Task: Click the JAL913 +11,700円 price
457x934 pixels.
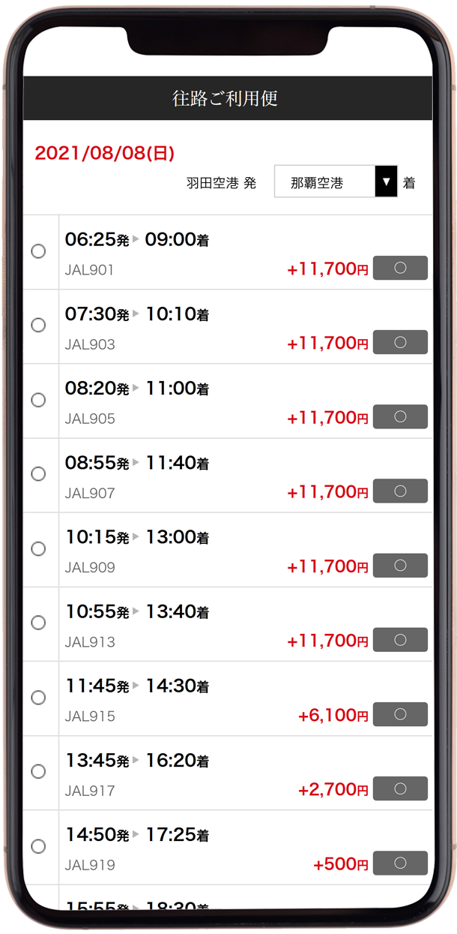Action: point(327,641)
